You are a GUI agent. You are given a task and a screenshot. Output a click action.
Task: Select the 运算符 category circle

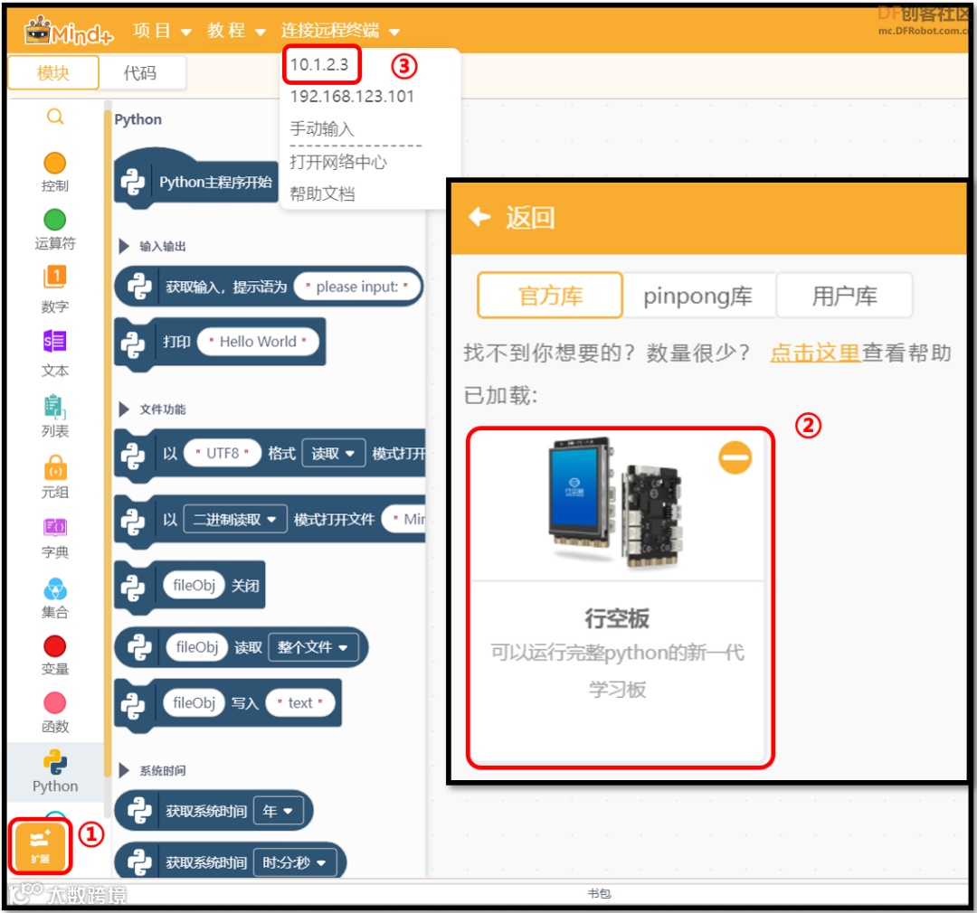(55, 220)
